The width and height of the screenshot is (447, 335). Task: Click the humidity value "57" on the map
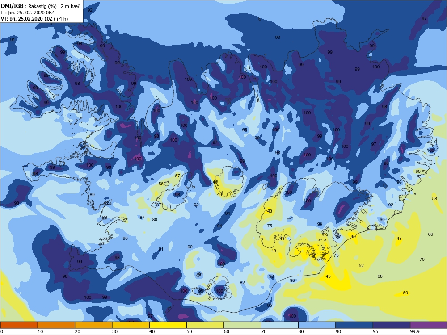(x=177, y=176)
